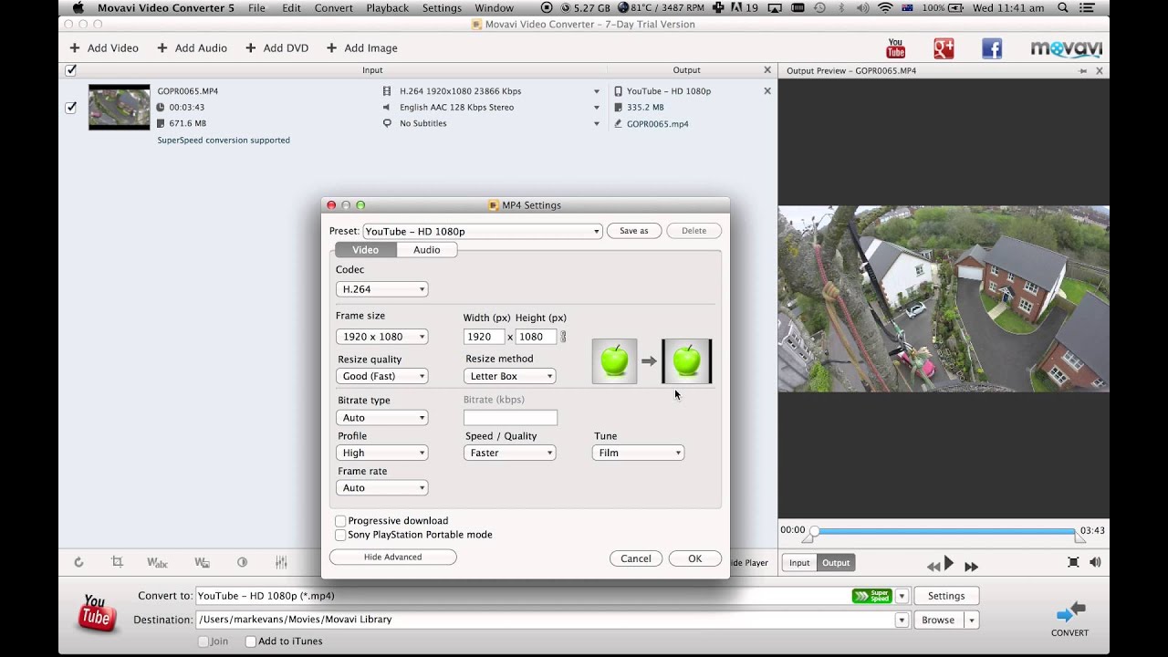Open the Bitrate type dropdown
Viewport: 1168px width, 657px height.
(381, 418)
